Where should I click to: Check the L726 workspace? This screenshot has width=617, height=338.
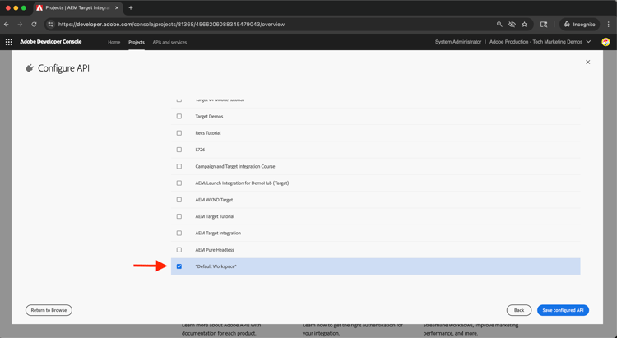(179, 150)
